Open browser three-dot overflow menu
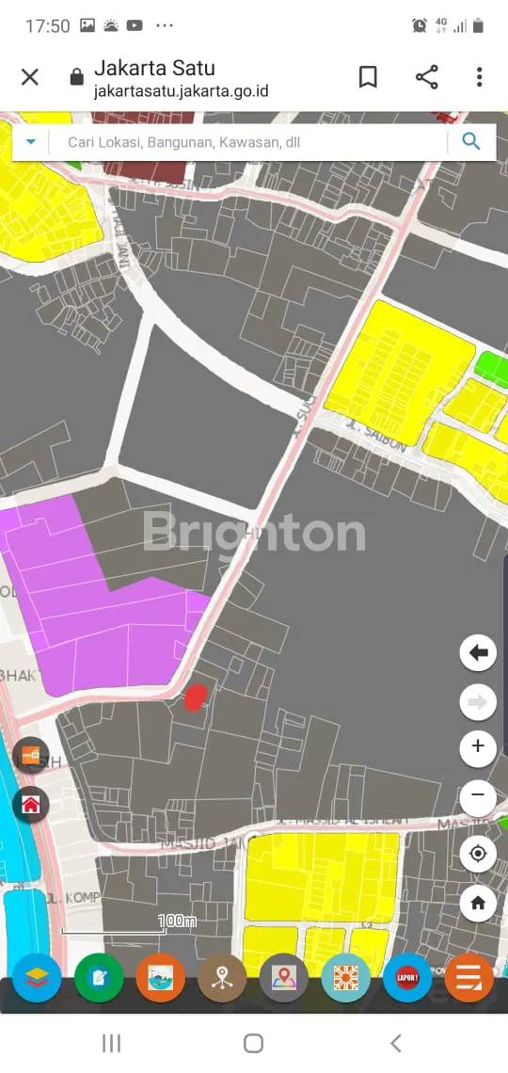This screenshot has width=508, height=1073. click(x=479, y=77)
